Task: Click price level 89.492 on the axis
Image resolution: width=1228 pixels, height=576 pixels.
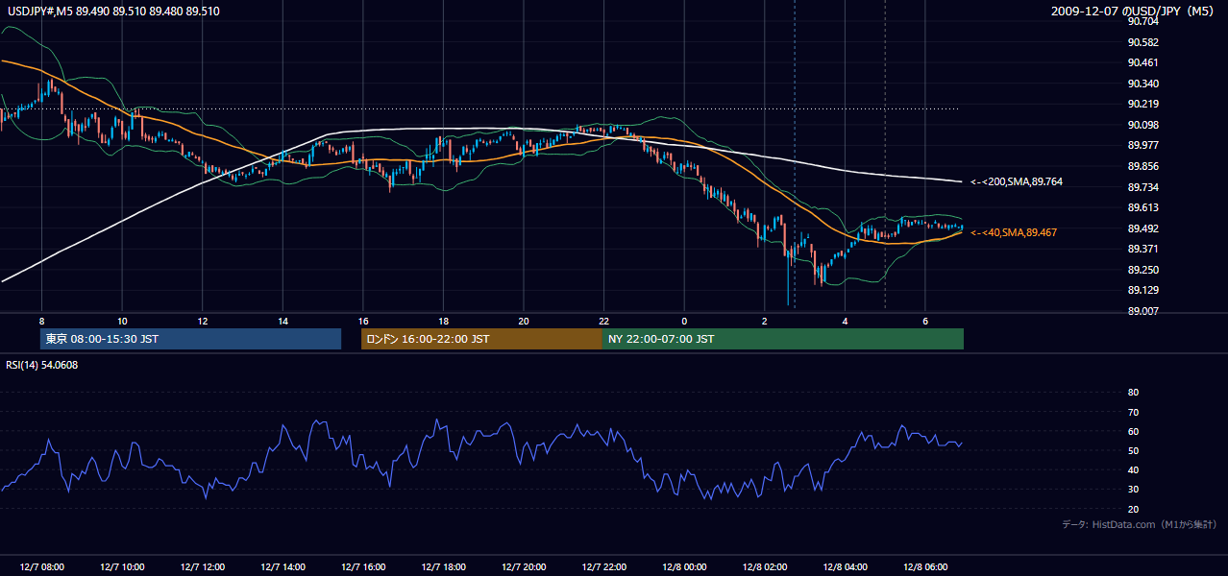Action: [x=1142, y=228]
